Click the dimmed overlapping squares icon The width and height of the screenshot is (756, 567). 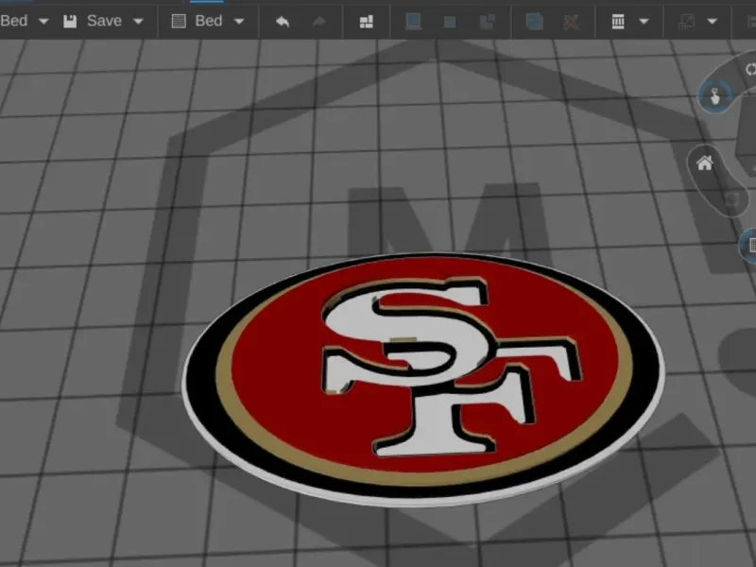487,22
